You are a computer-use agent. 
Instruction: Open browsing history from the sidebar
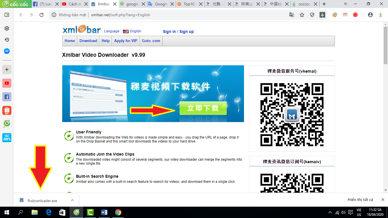coord(7,40)
